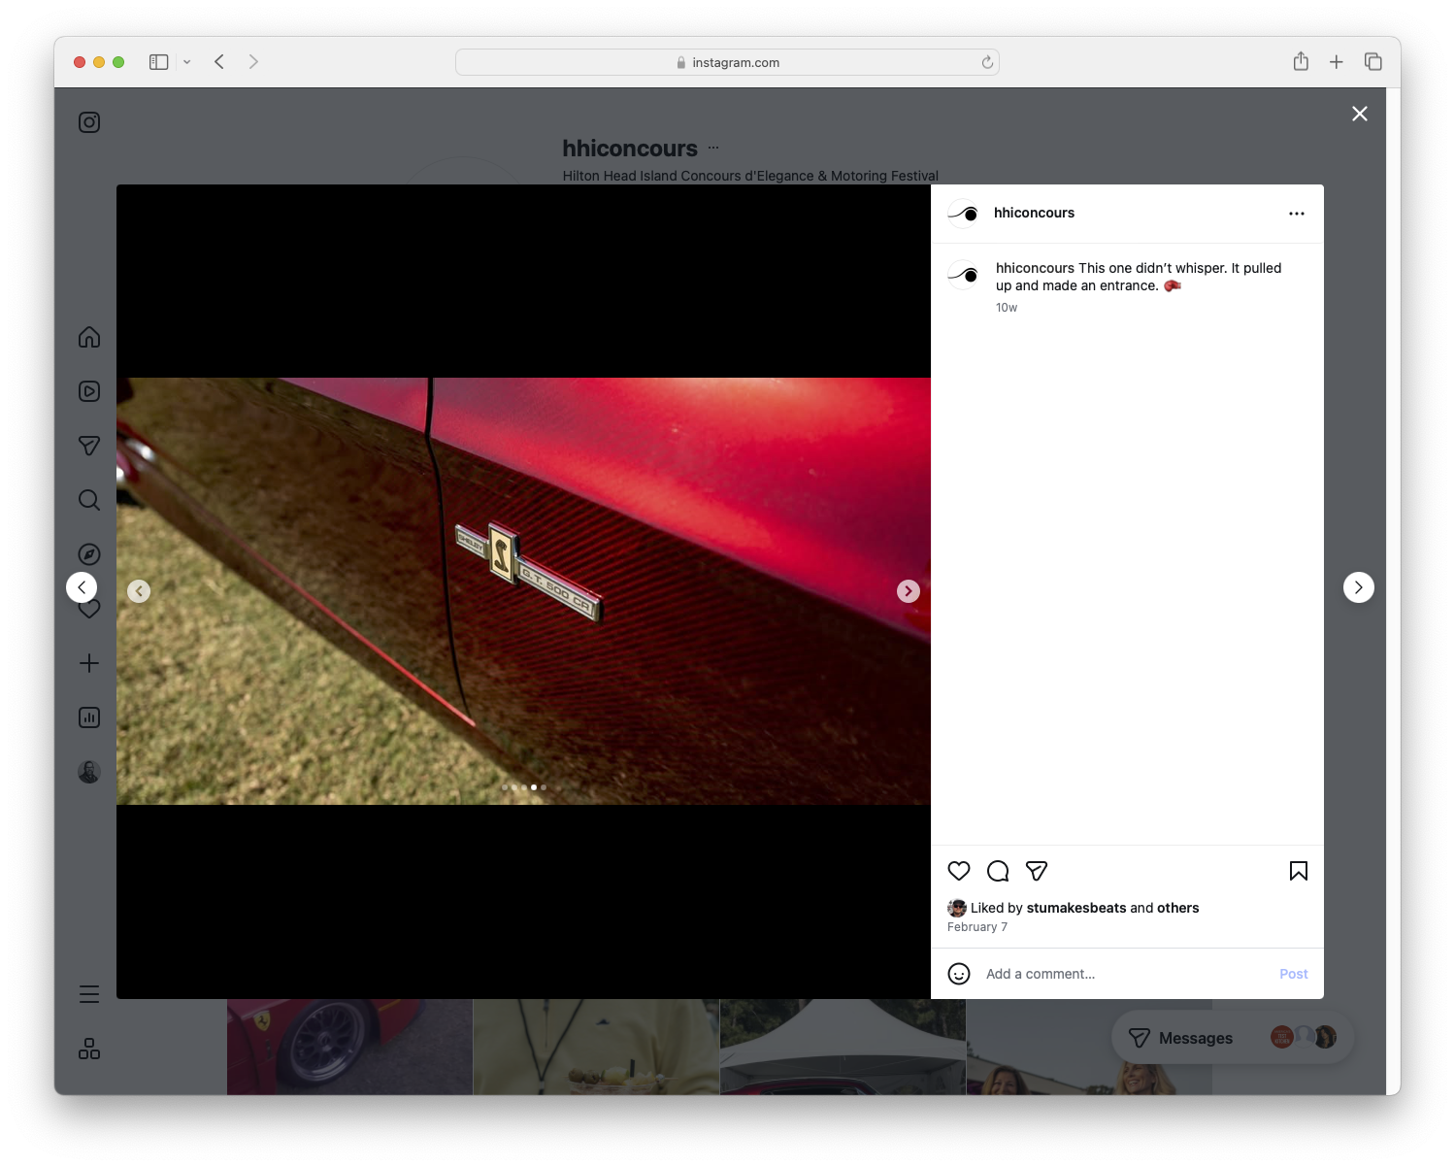Open Instagram Direct messages icon
Viewport: 1455px width, 1167px height.
pos(88,446)
